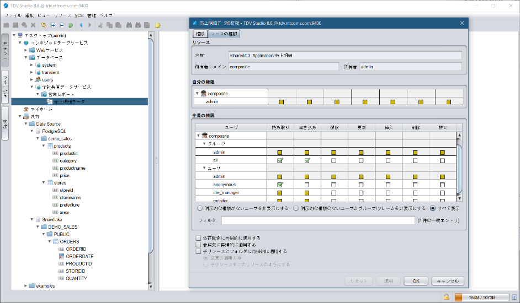Click the permissions table vertical scrollbar
Screen dimensions: 520x303
click(459, 166)
